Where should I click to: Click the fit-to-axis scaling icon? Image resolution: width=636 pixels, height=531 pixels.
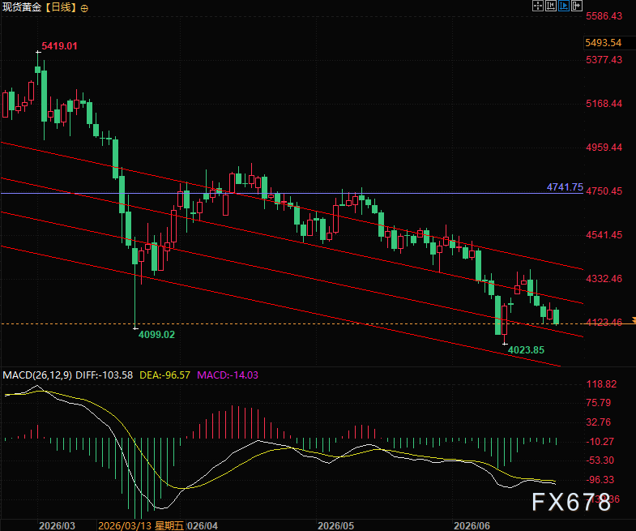[x=550, y=6]
